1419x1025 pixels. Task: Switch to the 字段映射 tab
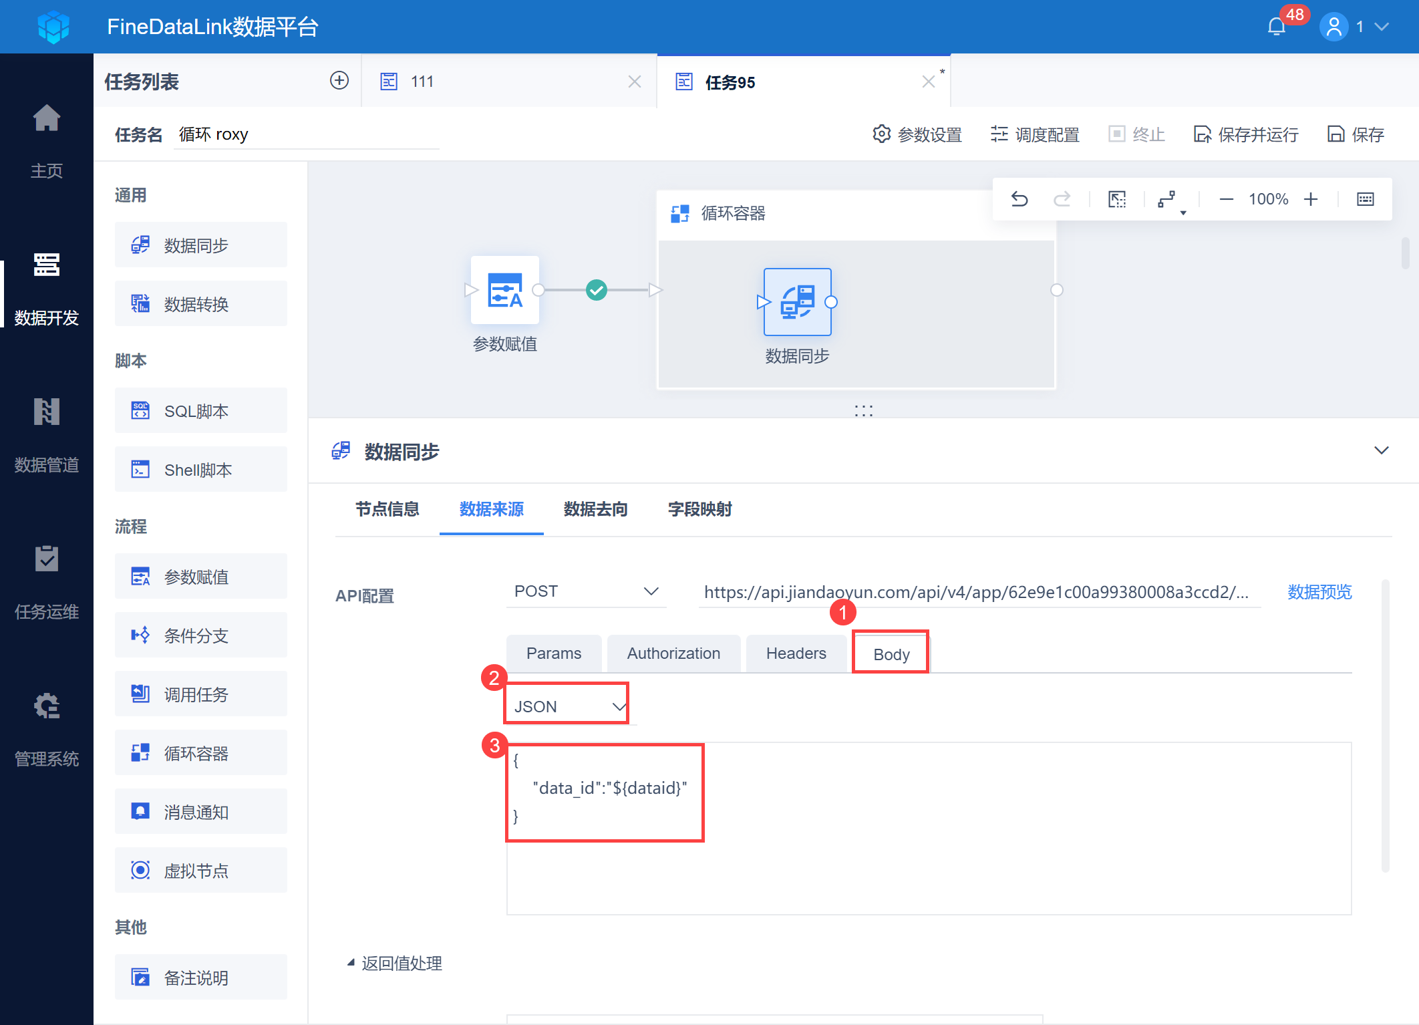point(699,509)
